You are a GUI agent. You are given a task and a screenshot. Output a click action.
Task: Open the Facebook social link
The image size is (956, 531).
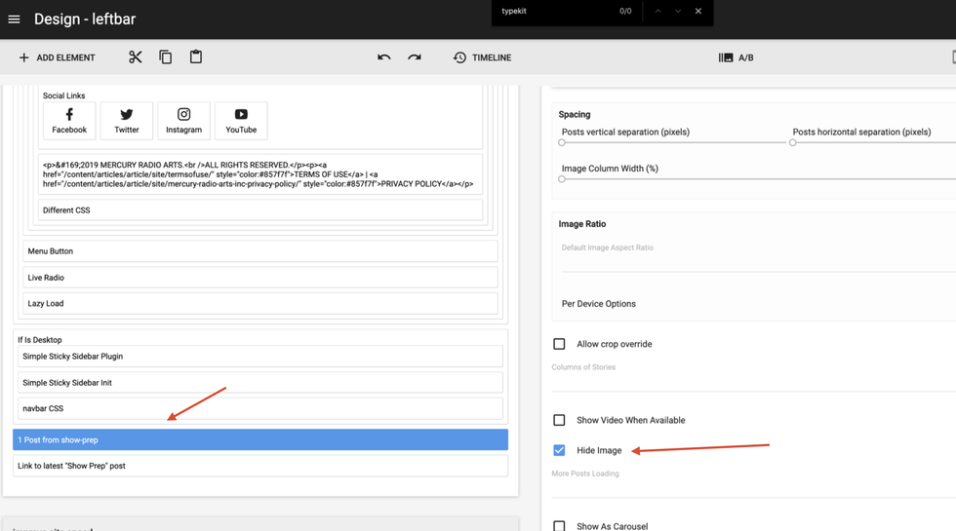pyautogui.click(x=69, y=121)
